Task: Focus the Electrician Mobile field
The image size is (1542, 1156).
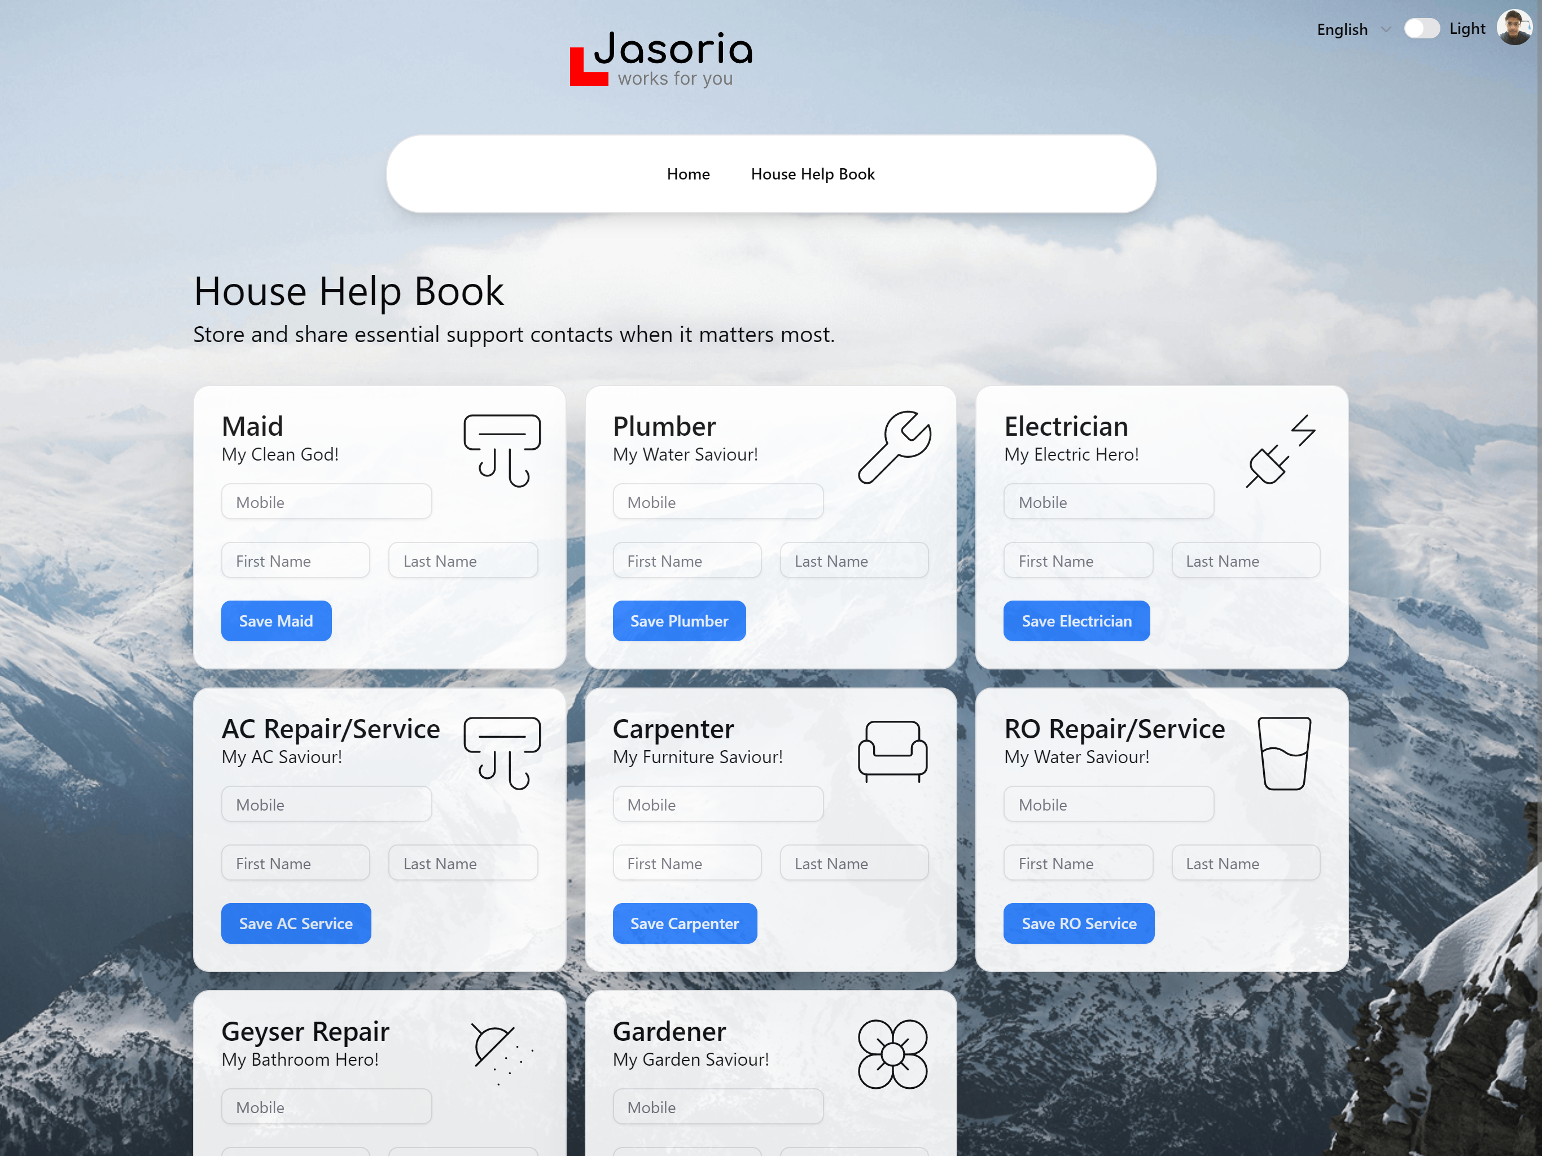Action: 1109,502
